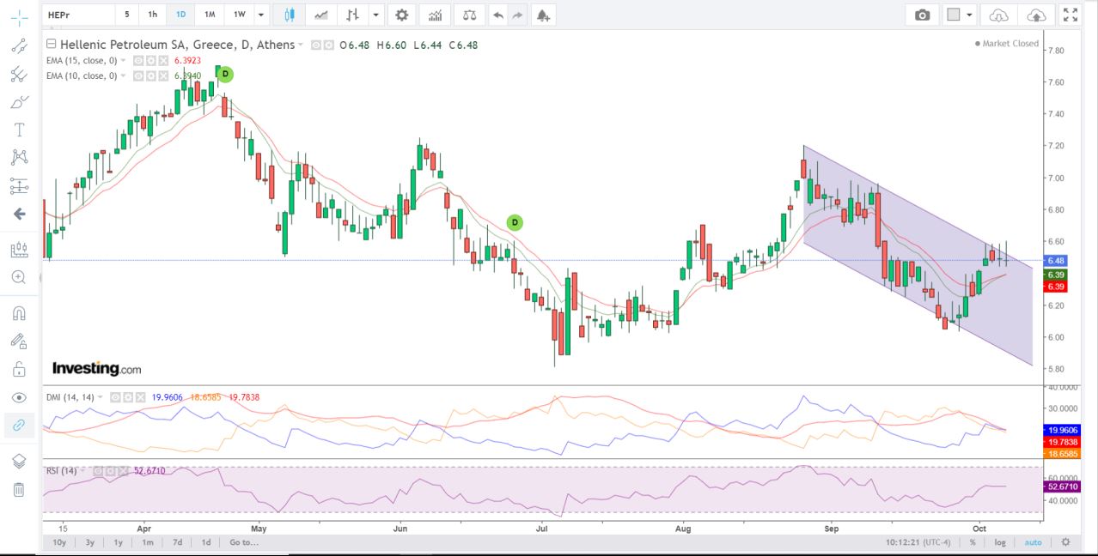Enable log scale on the price axis
Screen dimensions: 1098x556
(1000, 542)
